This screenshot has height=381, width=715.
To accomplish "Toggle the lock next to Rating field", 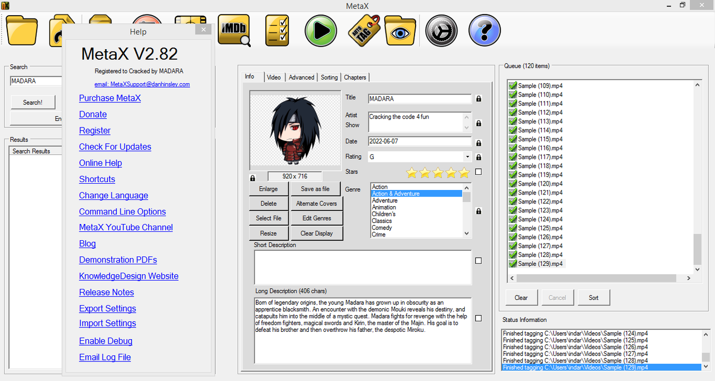I will 479,158.
